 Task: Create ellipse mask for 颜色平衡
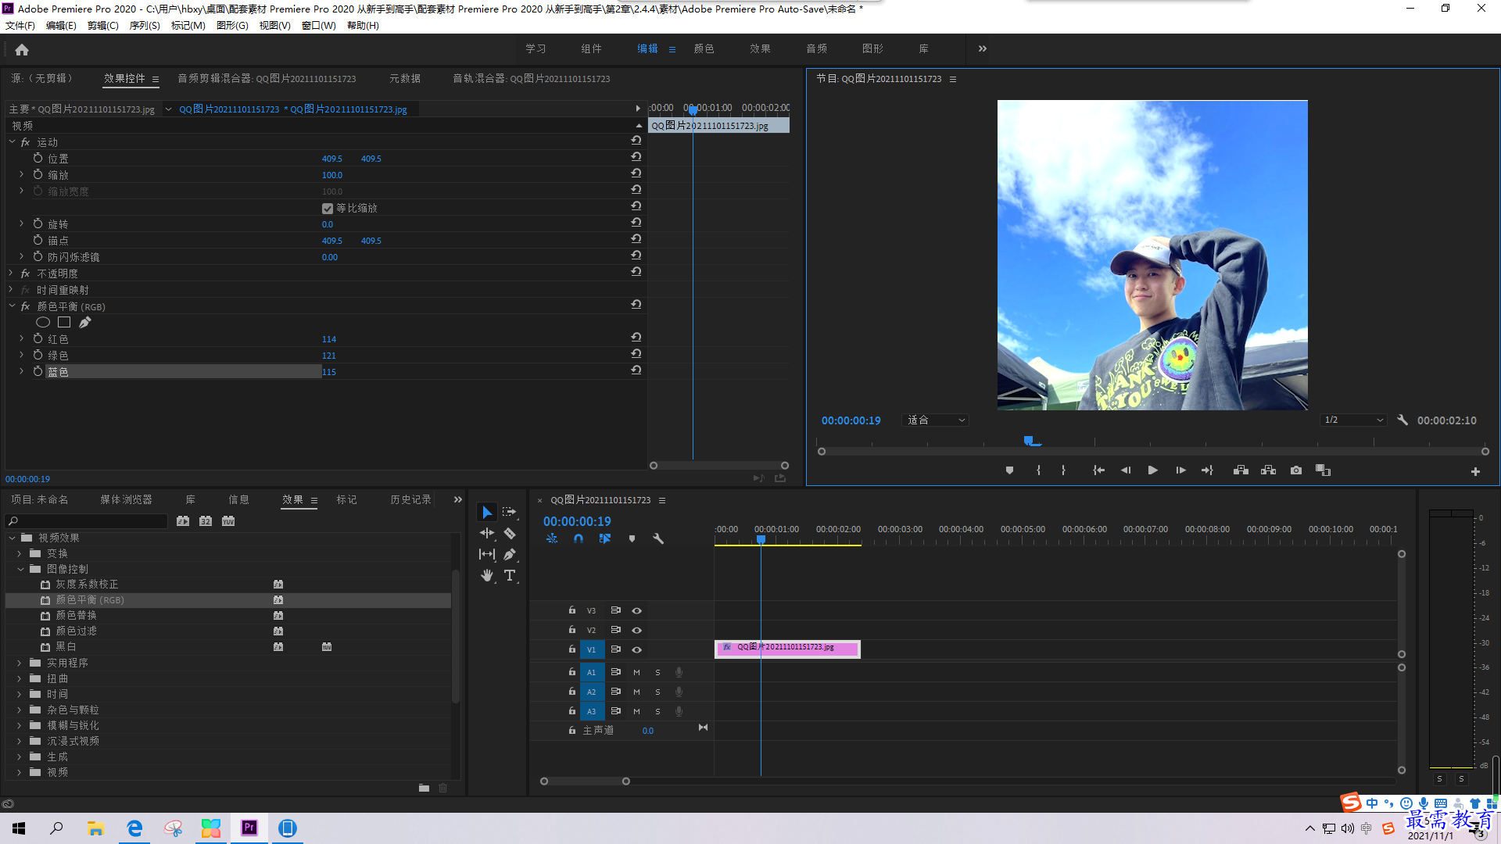43,322
